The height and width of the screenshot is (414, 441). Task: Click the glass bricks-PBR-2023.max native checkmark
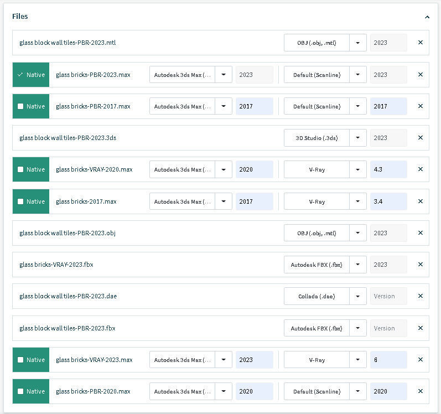pyautogui.click(x=20, y=75)
